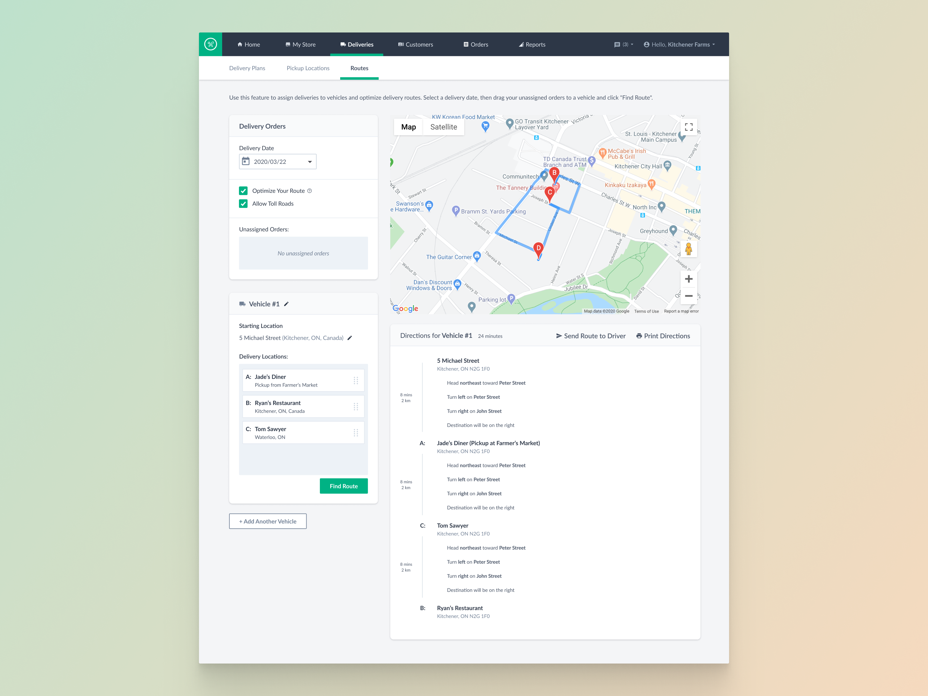Toggle map fullscreen view

[x=688, y=127]
